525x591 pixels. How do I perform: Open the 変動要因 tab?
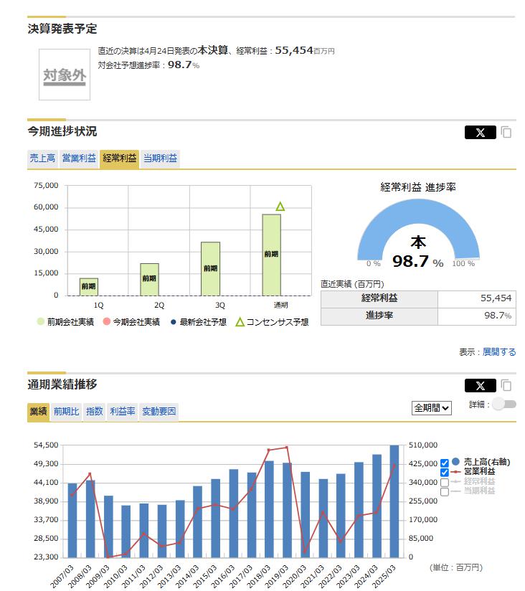coord(159,411)
